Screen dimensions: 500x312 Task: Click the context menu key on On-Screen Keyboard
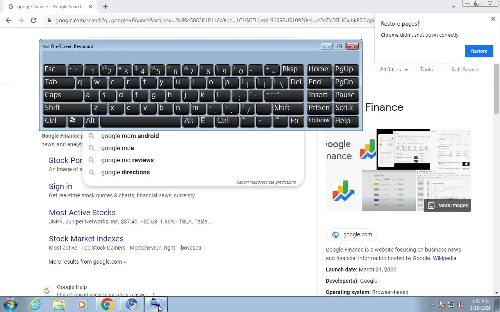(206, 121)
